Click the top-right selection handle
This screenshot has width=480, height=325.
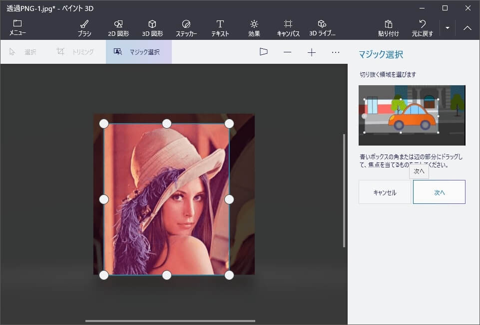click(x=229, y=124)
